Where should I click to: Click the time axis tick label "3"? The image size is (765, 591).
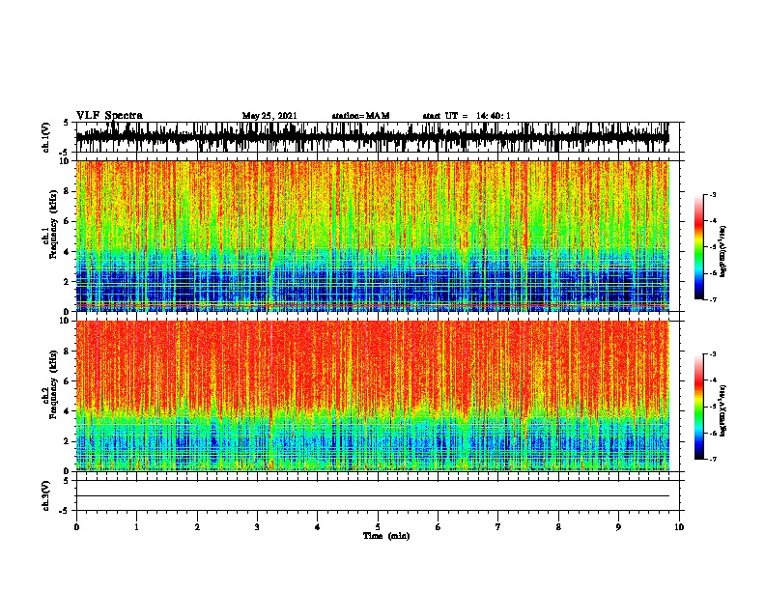257,527
